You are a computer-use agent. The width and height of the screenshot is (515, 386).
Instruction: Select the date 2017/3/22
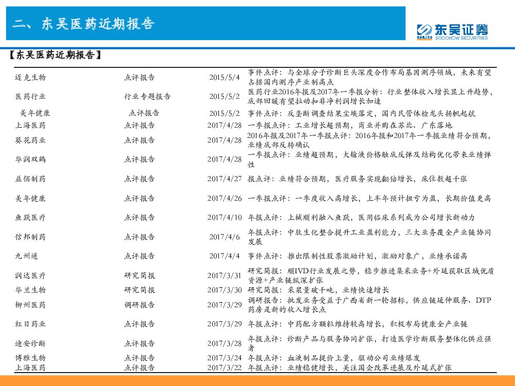225,367
